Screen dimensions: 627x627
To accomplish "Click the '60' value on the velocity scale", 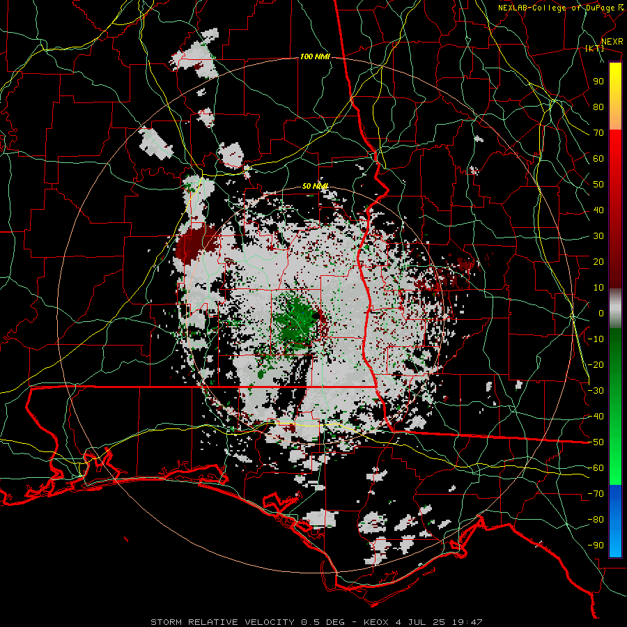I will (x=598, y=158).
